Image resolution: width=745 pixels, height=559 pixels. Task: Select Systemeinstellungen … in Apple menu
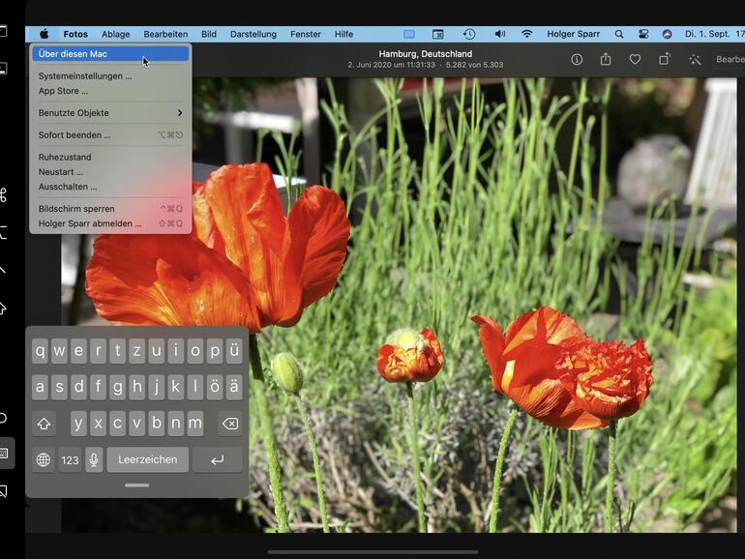110,76
